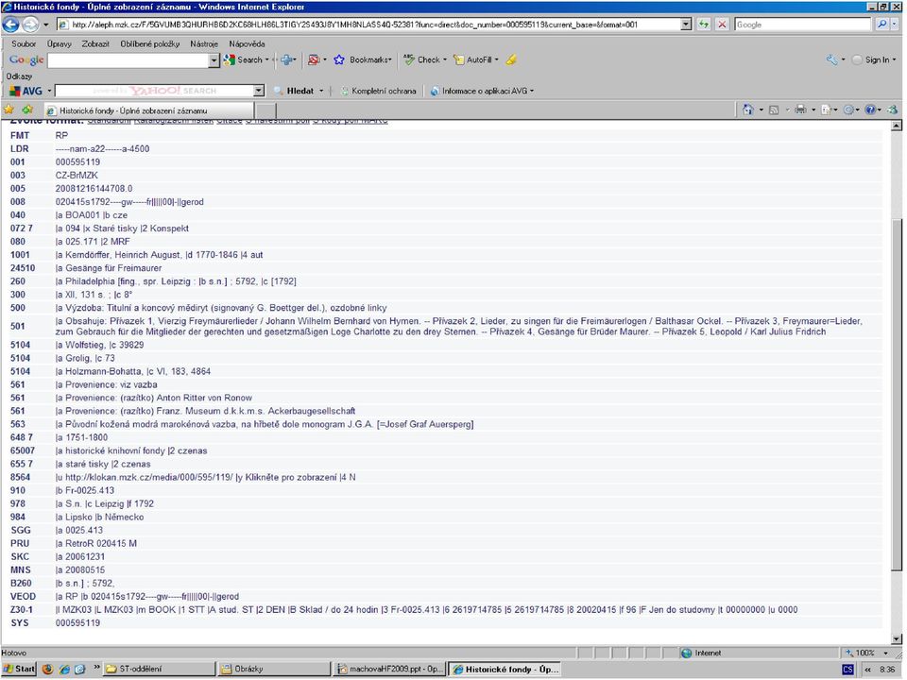Click the '000595119' value in row 001

(77, 161)
